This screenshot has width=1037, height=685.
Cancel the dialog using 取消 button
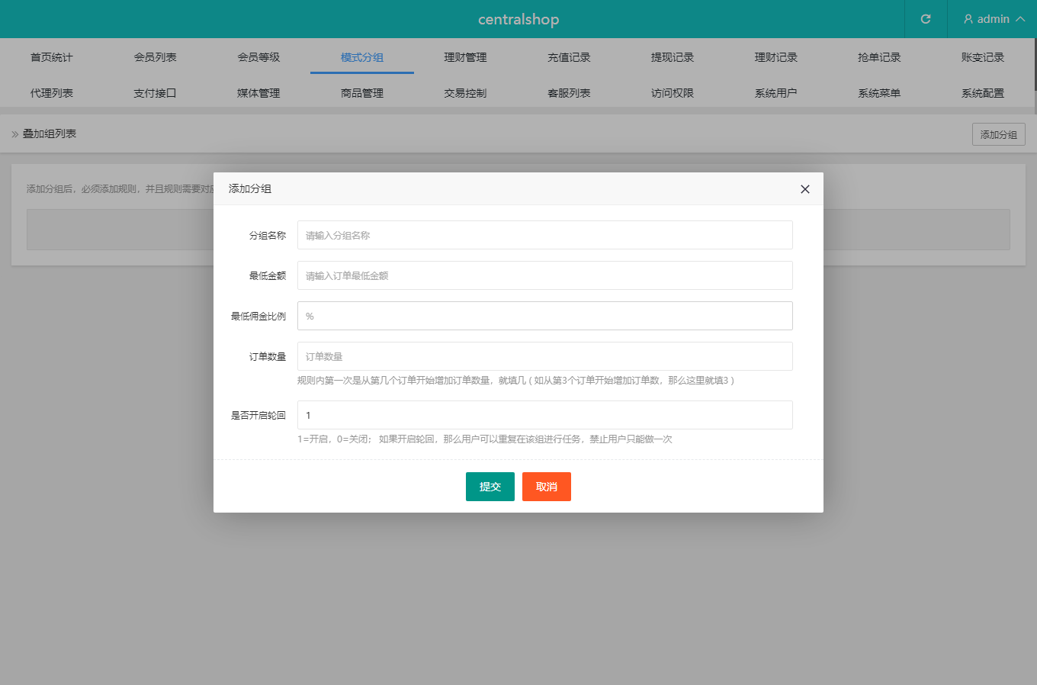(546, 487)
